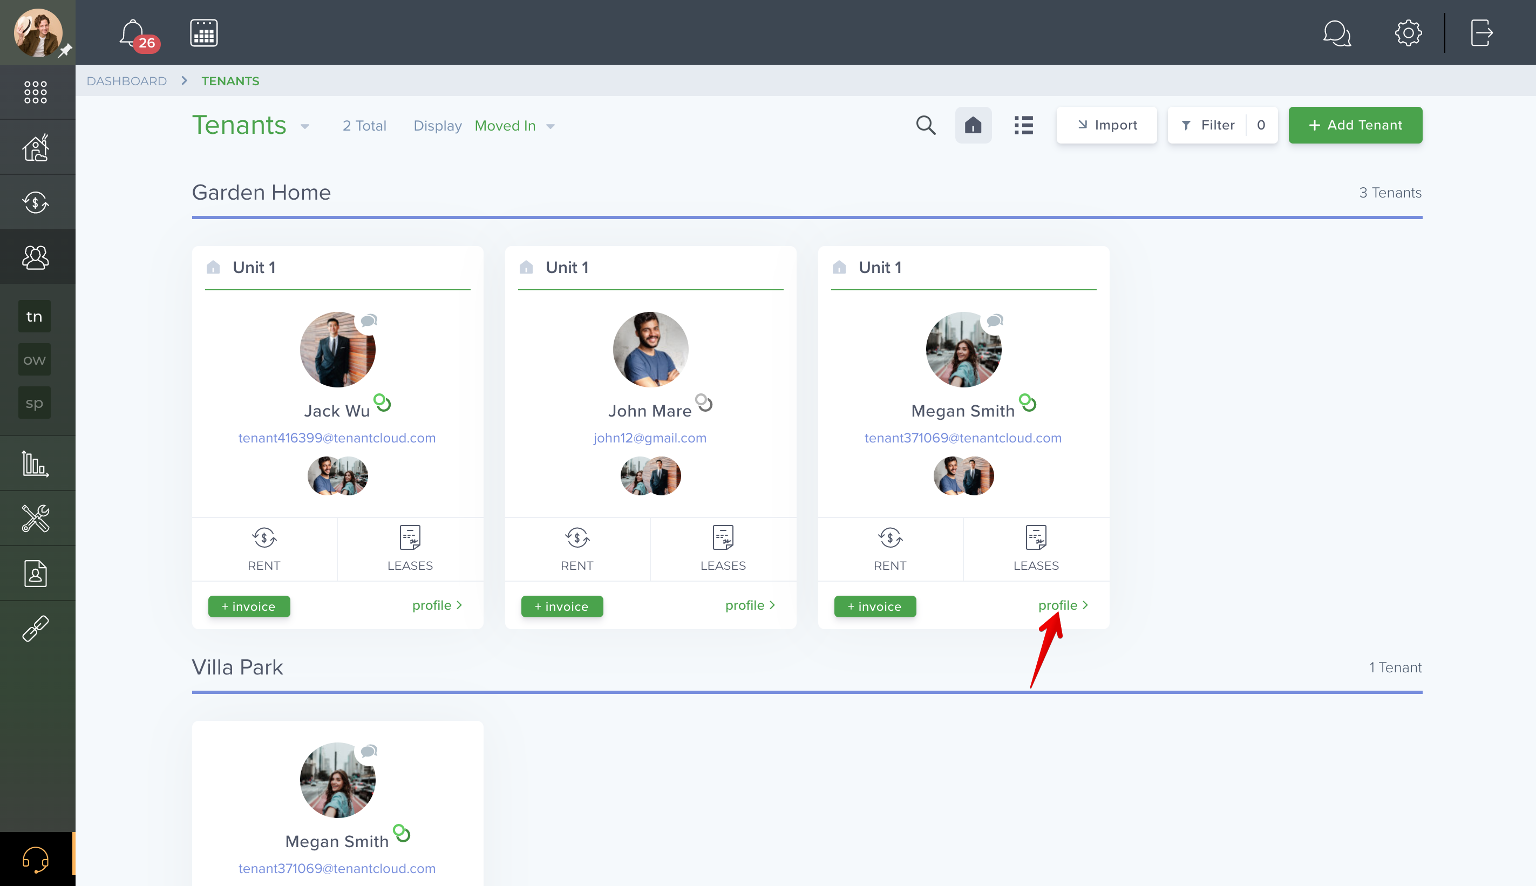This screenshot has height=886, width=1536.
Task: Click the Import button
Action: coord(1106,125)
